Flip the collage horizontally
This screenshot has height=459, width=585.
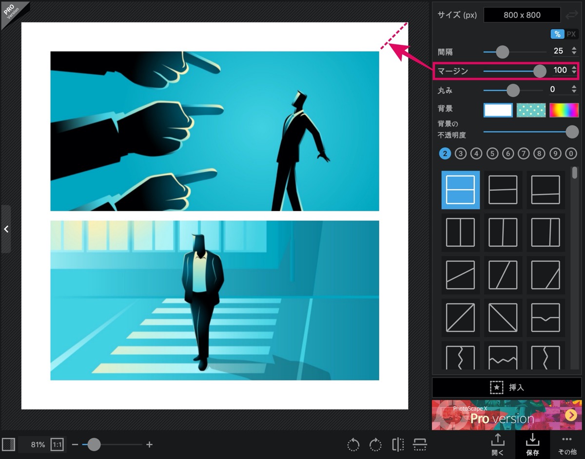[x=398, y=444]
